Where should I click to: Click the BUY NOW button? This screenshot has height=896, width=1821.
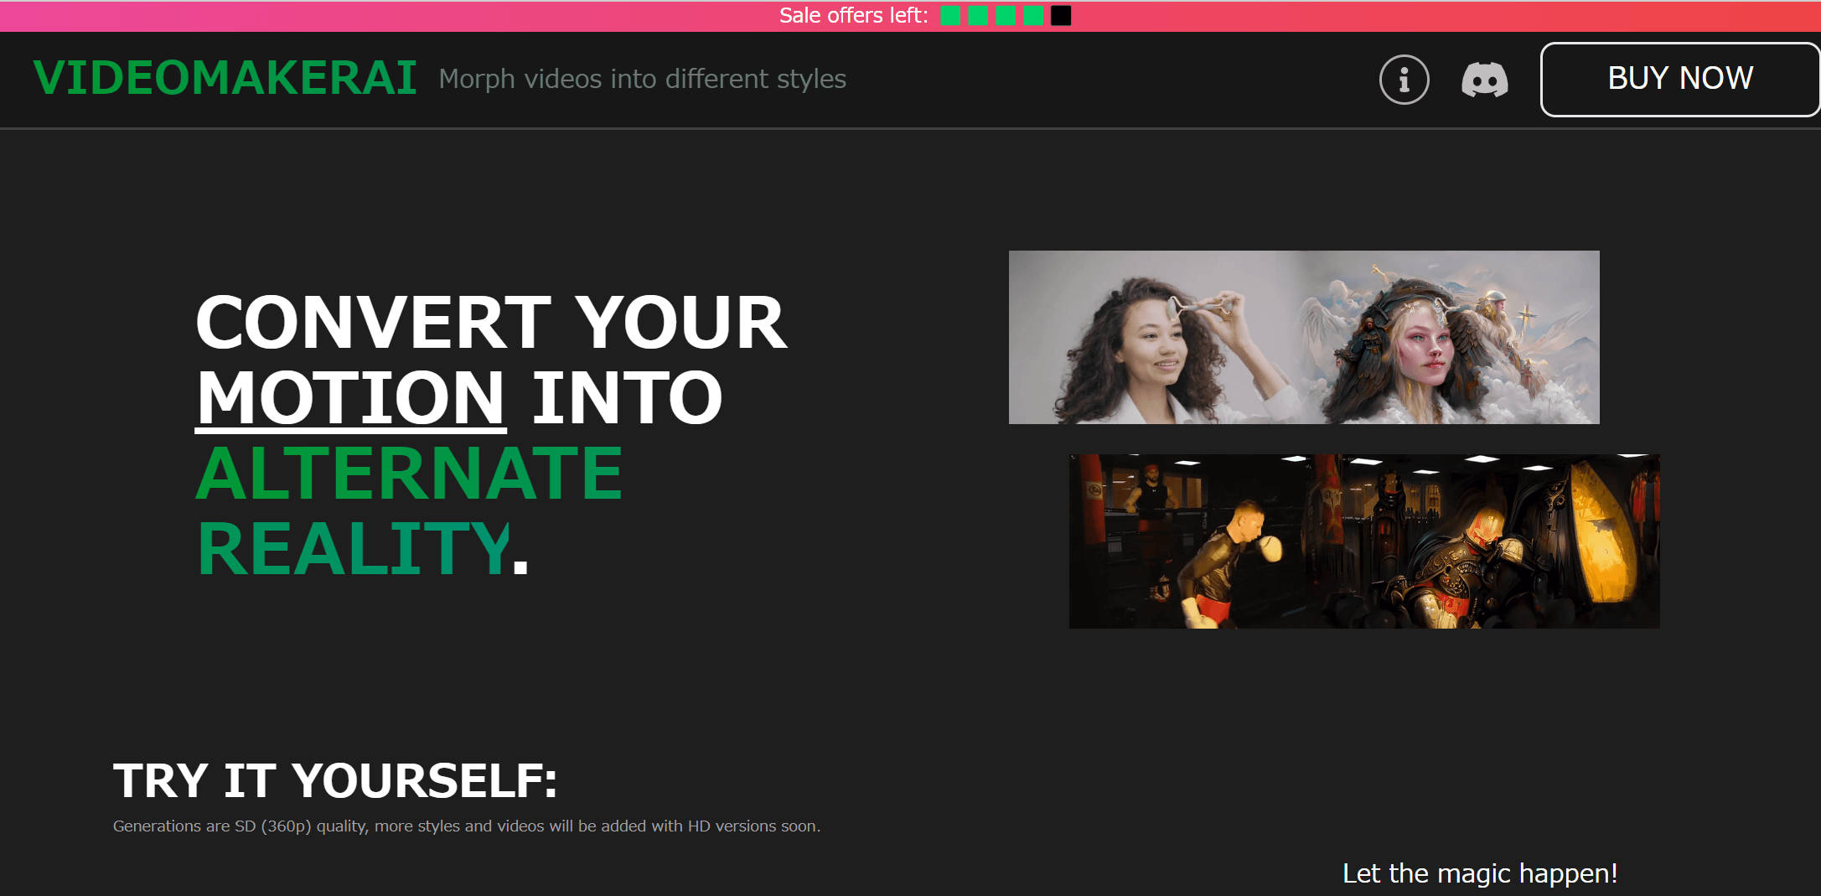[x=1680, y=79]
